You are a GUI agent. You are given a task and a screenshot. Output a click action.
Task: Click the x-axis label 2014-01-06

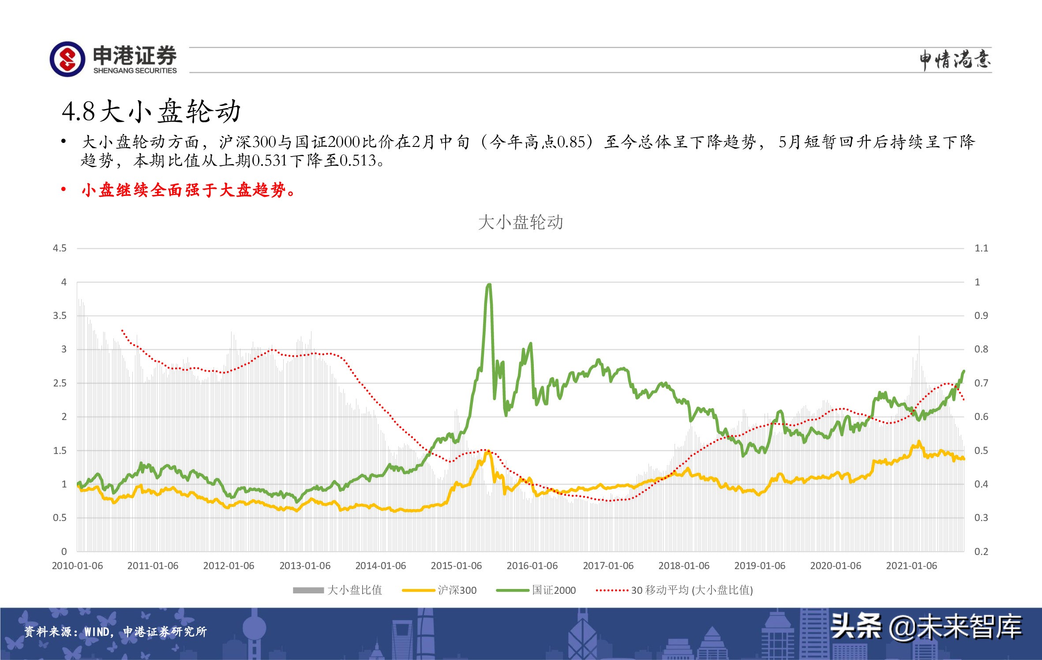(x=380, y=566)
